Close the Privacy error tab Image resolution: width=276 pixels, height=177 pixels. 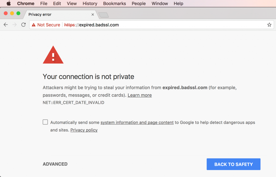click(93, 15)
